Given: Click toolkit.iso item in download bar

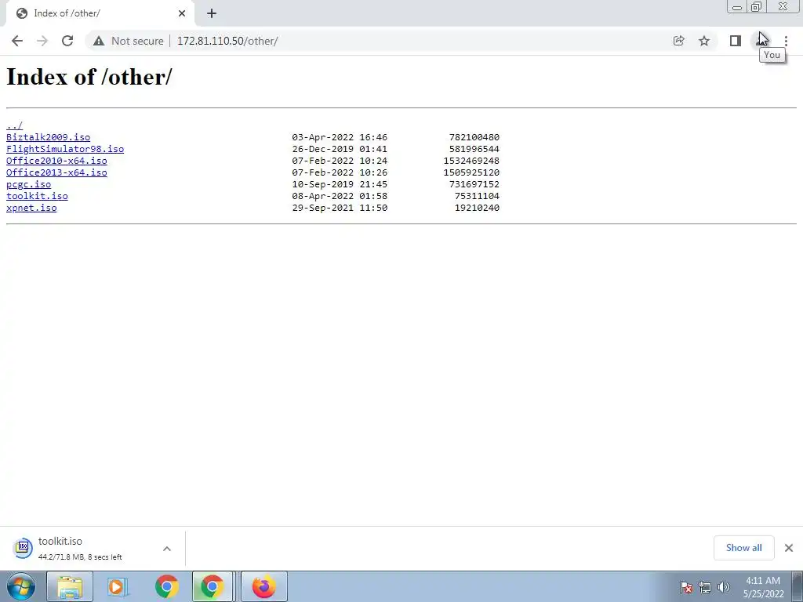Looking at the screenshot, I should coord(82,548).
